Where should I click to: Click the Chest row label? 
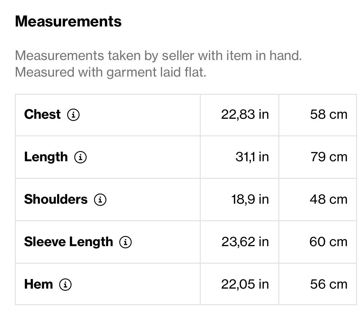(x=42, y=114)
